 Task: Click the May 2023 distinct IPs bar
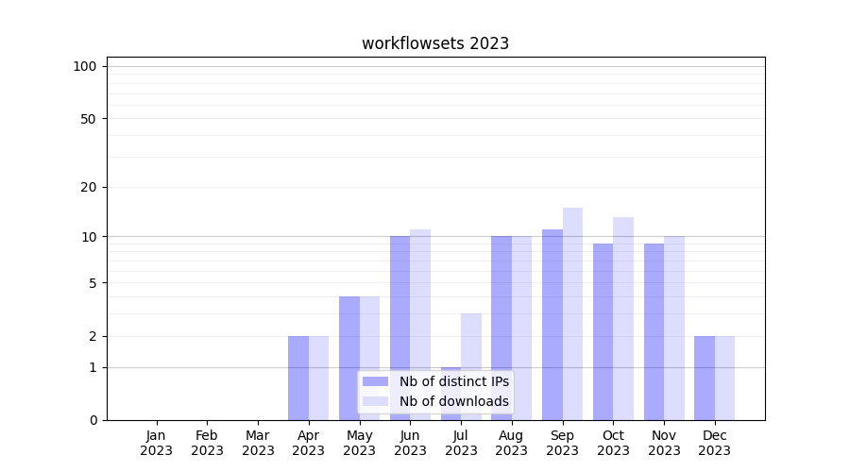point(349,358)
